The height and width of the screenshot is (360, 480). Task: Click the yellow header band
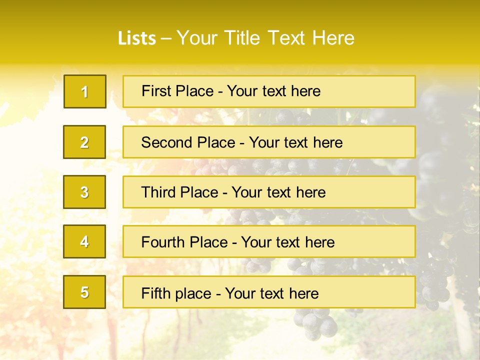240,32
